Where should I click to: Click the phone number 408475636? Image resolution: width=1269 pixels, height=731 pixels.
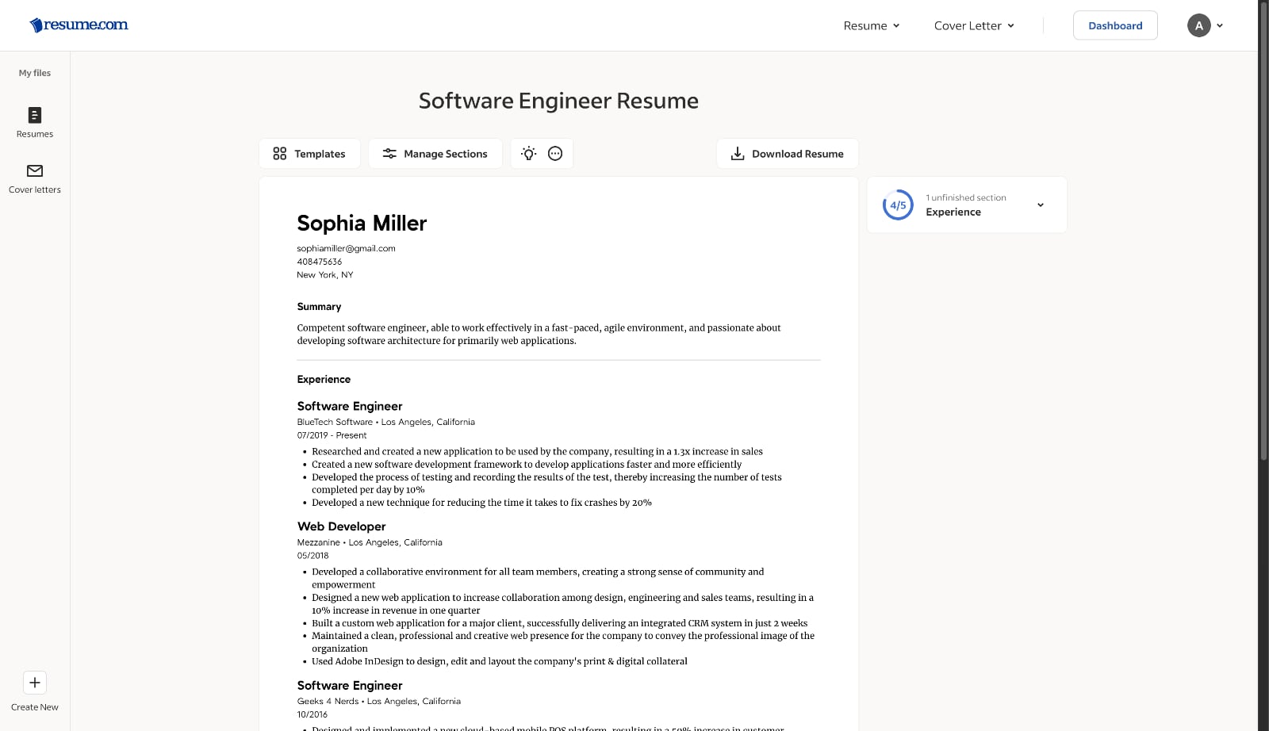320,262
